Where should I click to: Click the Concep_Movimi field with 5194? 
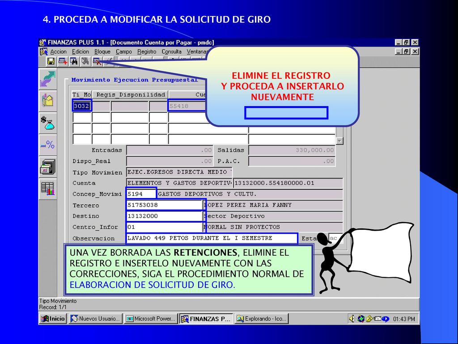coord(141,194)
